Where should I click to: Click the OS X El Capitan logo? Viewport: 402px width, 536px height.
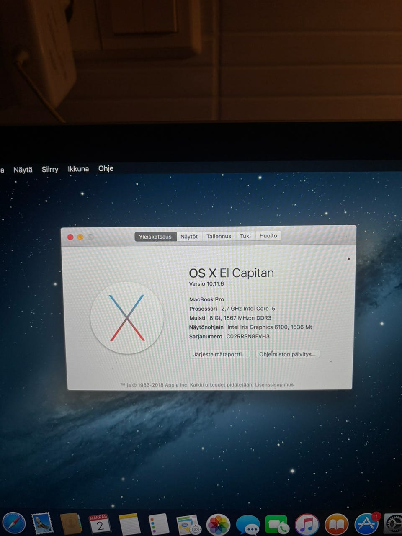tap(127, 318)
